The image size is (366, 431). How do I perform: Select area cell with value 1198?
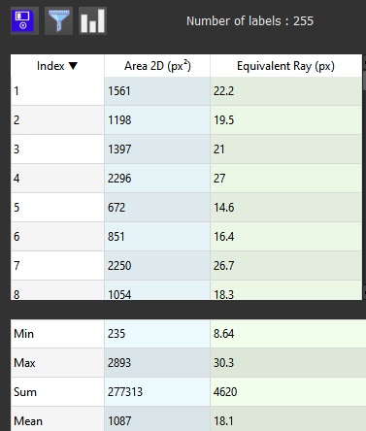157,120
